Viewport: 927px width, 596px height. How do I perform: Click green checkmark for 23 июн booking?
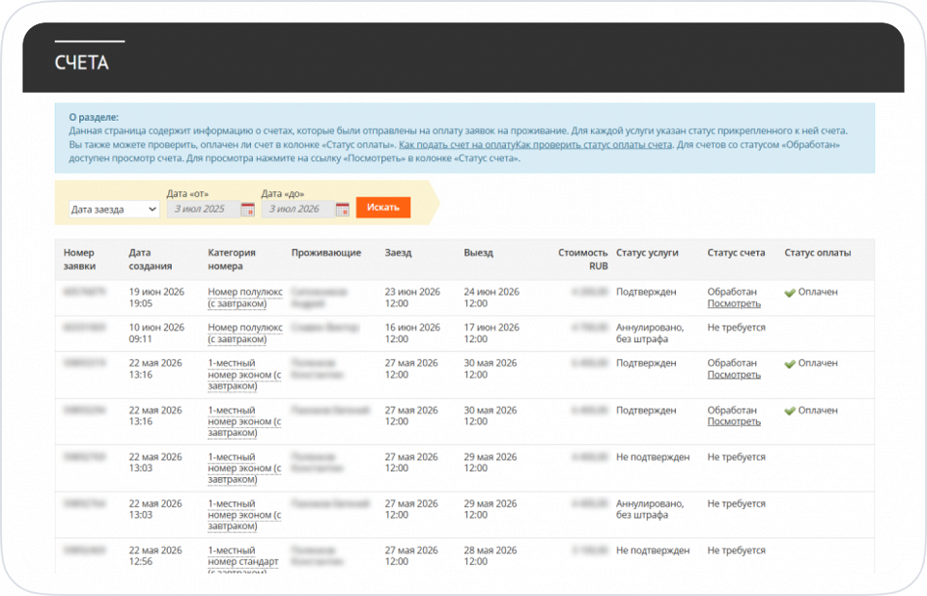tap(790, 293)
